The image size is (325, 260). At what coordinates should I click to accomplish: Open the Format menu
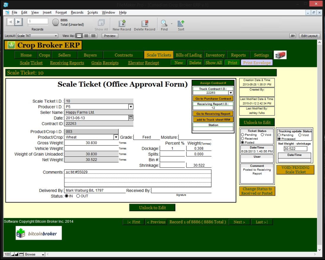(x=61, y=13)
